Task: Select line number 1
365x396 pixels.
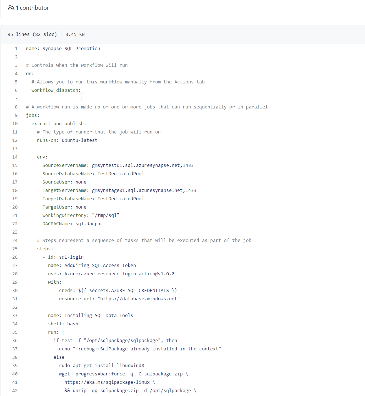Action: point(16,49)
